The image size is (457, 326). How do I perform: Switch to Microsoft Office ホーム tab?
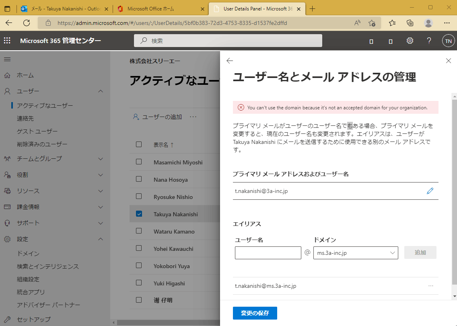(x=160, y=9)
